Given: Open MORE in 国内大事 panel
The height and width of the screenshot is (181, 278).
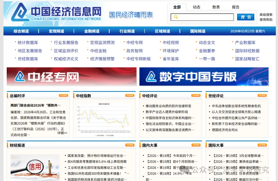Looking at the screenshot, I should [196, 145].
